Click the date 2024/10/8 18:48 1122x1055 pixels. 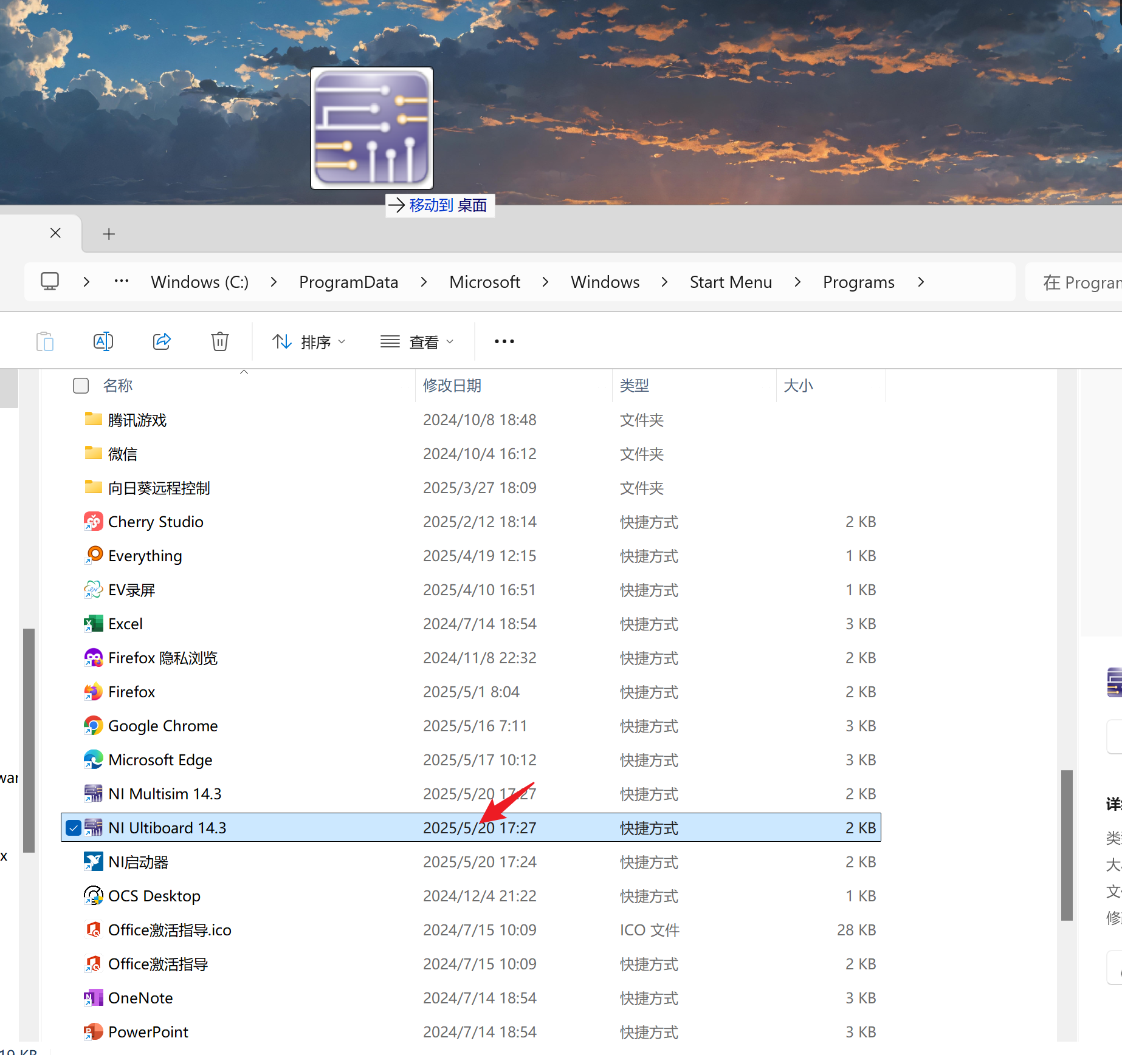point(480,420)
